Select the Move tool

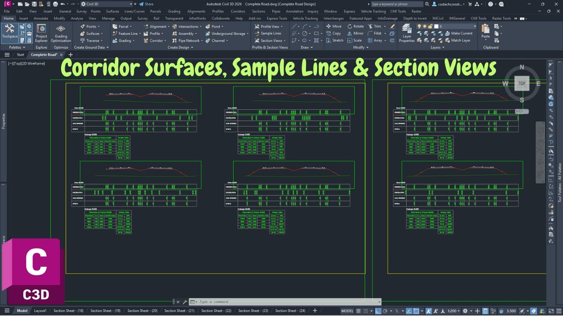coord(333,26)
